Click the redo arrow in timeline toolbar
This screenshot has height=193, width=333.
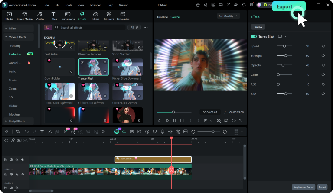(34, 132)
